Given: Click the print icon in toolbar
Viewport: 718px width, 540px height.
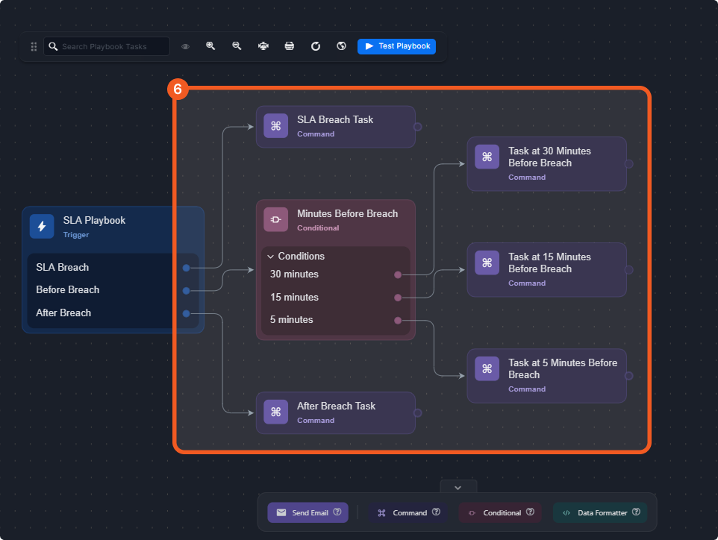Looking at the screenshot, I should [290, 46].
